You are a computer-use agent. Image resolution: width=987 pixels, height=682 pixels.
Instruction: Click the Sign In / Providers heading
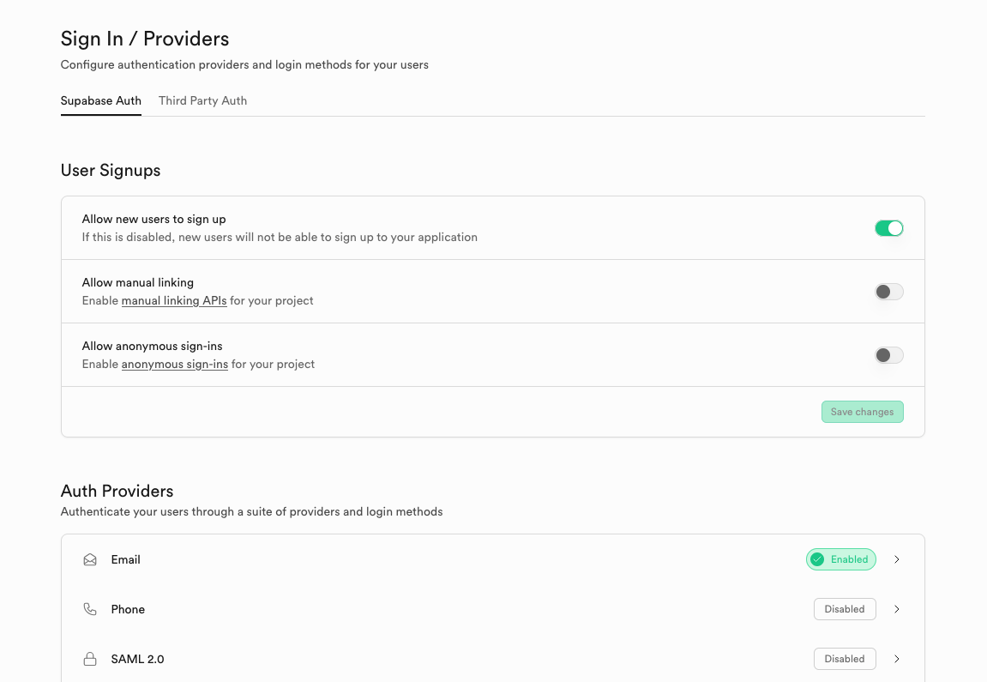(x=145, y=39)
